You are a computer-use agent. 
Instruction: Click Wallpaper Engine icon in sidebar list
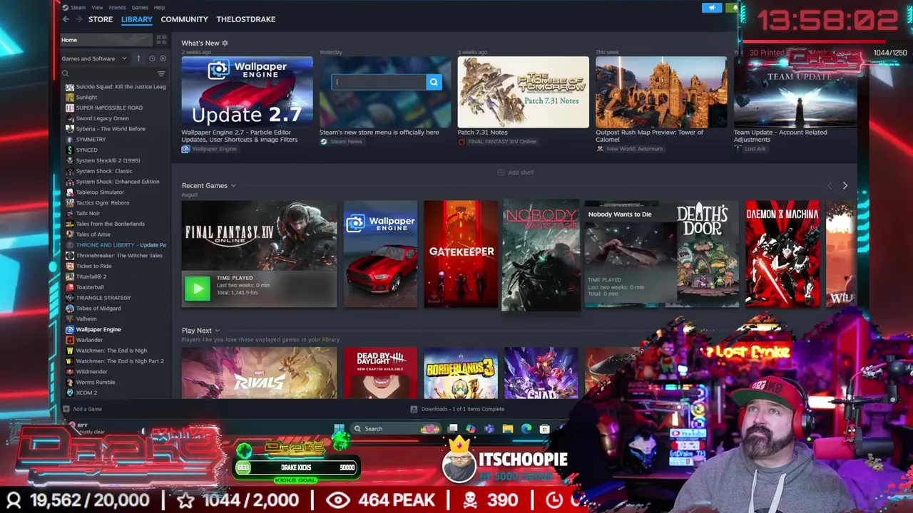pos(69,329)
